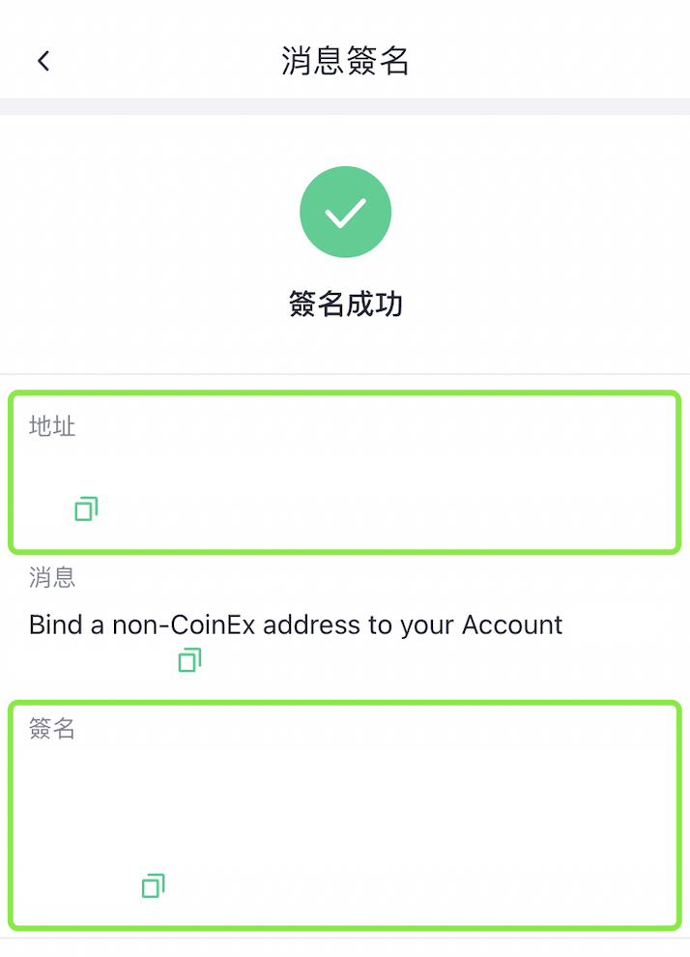Click the gray separator bar under header
The image size is (690, 957).
coord(345,106)
